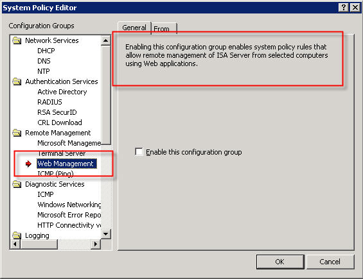Screen dimensions: 363x279
Task: Click the vertical scrollbar thumb
Action: pos(106,95)
